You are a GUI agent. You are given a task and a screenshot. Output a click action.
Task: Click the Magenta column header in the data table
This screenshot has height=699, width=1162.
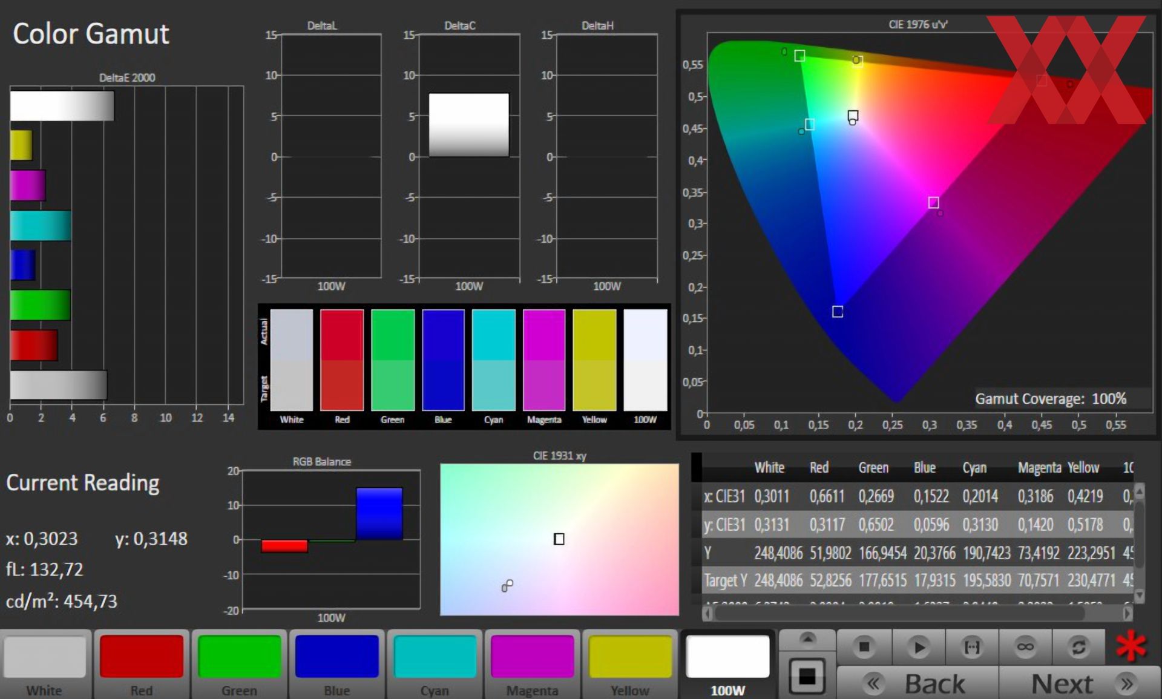click(1039, 467)
